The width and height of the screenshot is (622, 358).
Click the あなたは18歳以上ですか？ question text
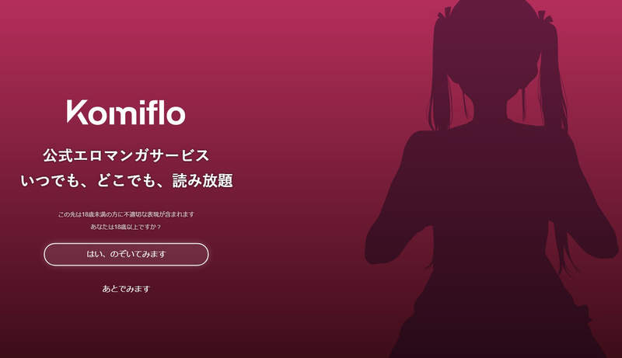click(126, 227)
